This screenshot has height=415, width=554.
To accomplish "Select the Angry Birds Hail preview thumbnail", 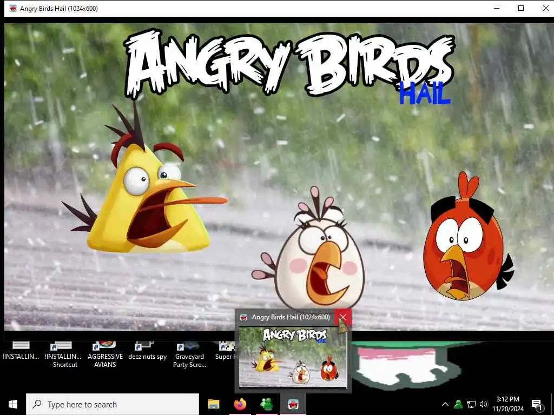I will (x=293, y=357).
